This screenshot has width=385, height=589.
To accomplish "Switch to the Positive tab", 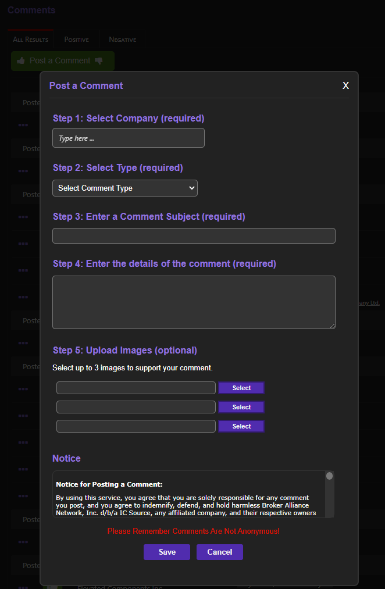I will tap(77, 40).
